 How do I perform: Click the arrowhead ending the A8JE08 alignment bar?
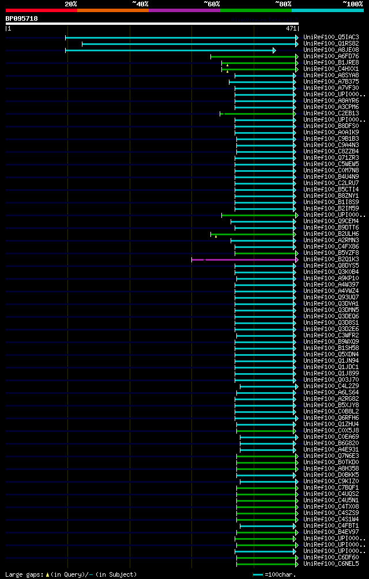[274, 50]
